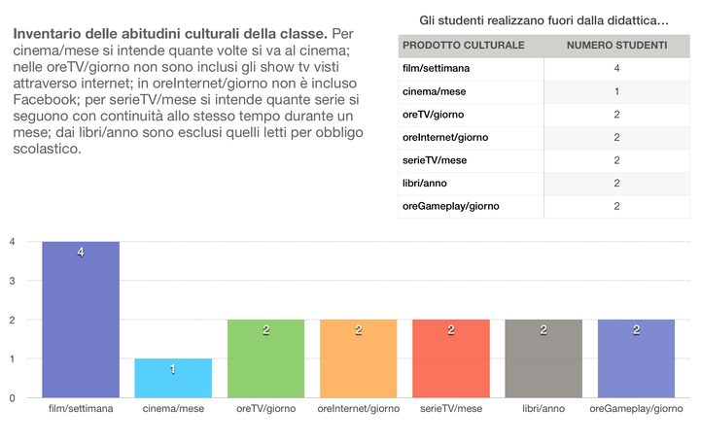Select the NUMERO STUDENTI column header
Viewport: 701px width, 443px height.
coord(617,46)
